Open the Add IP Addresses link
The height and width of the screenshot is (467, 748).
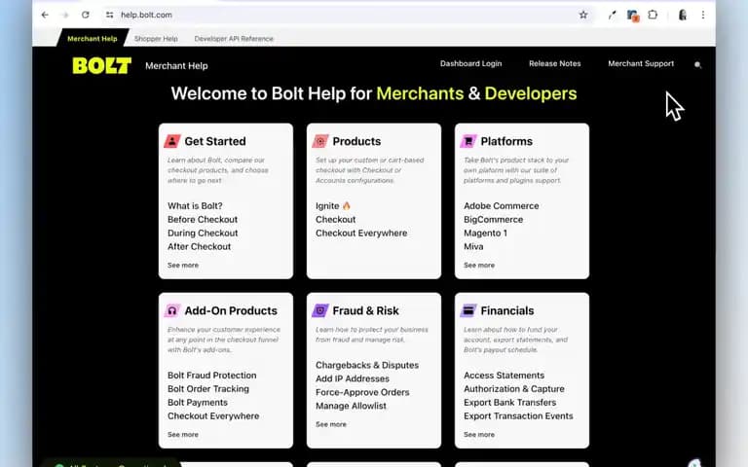coord(352,378)
